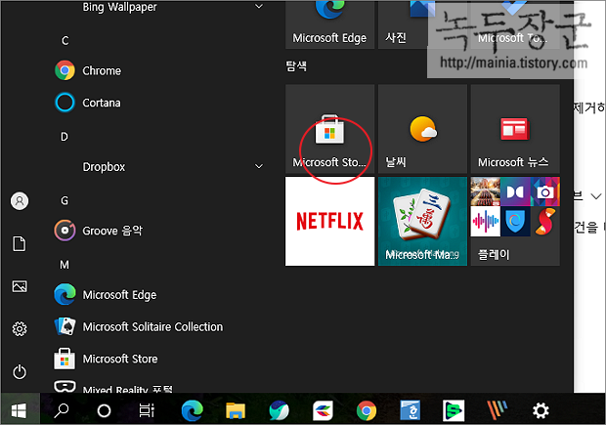Screen dimensions: 606x425
Task: Open Documents from Start sidebar
Action: point(20,244)
